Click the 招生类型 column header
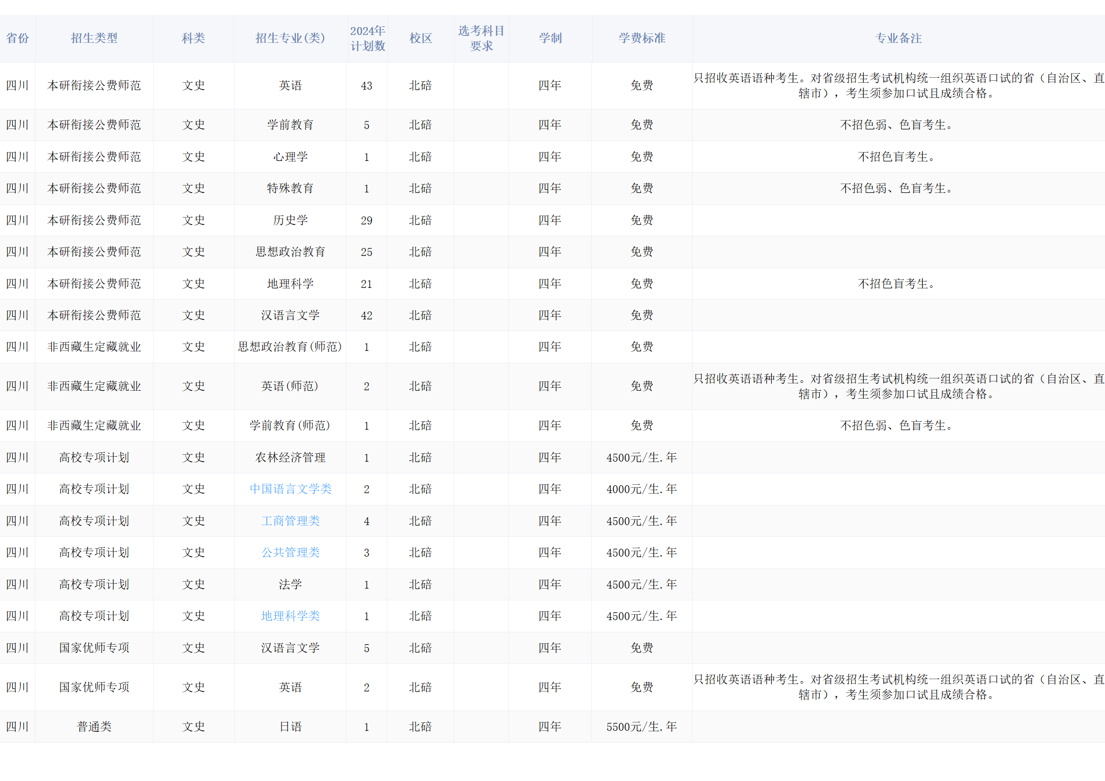The image size is (1105, 781). click(x=94, y=38)
